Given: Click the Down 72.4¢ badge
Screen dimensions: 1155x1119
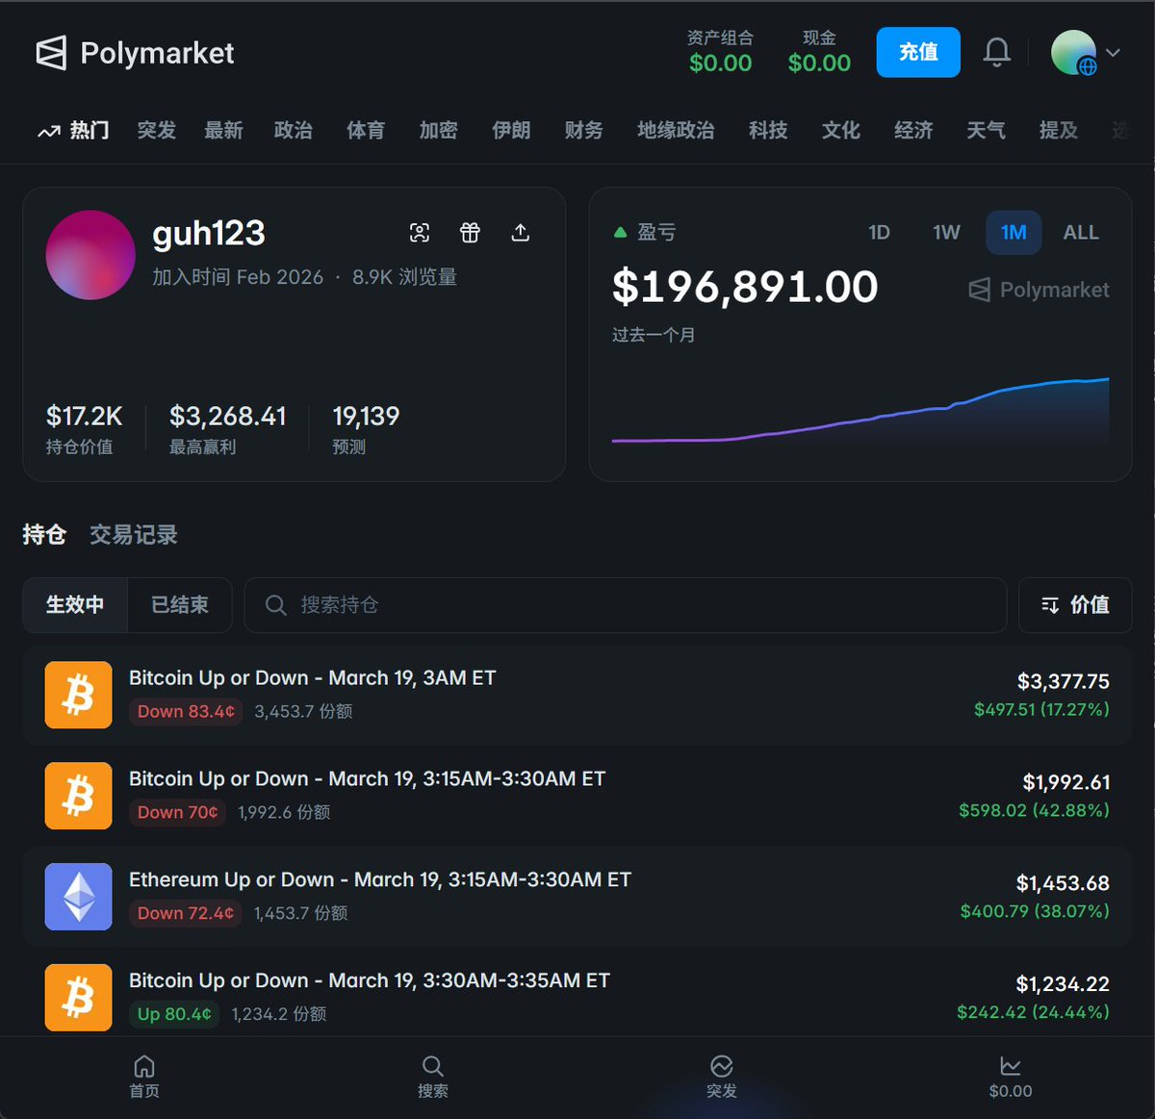Looking at the screenshot, I should (186, 913).
